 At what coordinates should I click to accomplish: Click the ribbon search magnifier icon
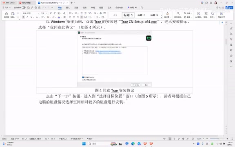pyautogui.click(x=142, y=7)
